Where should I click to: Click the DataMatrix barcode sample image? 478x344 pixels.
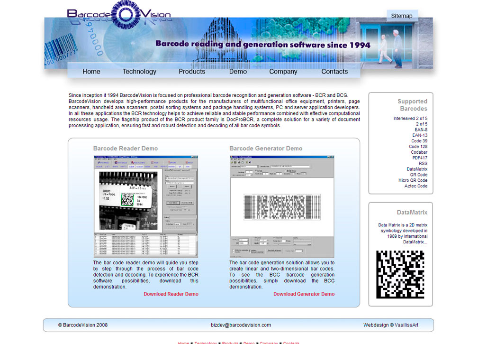(400, 274)
